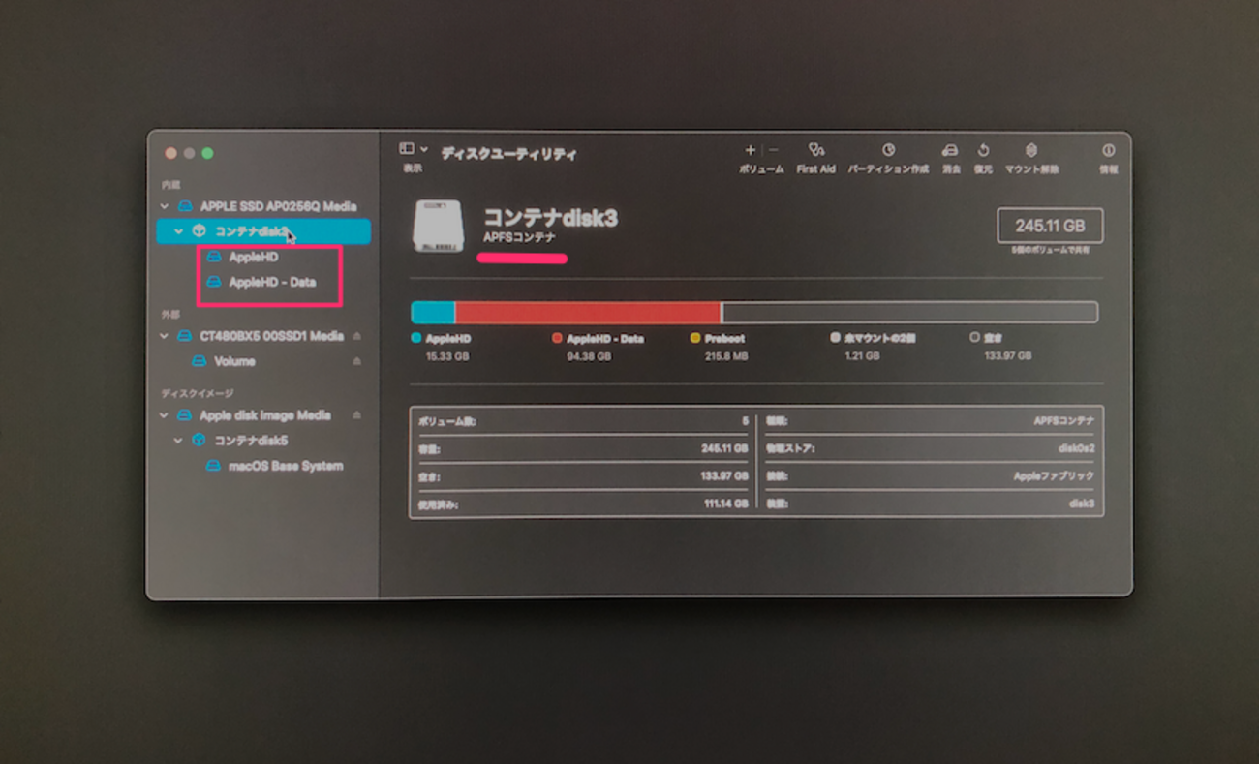Click the 消去 erase toolbar icon
The height and width of the screenshot is (764, 1259).
click(x=951, y=150)
